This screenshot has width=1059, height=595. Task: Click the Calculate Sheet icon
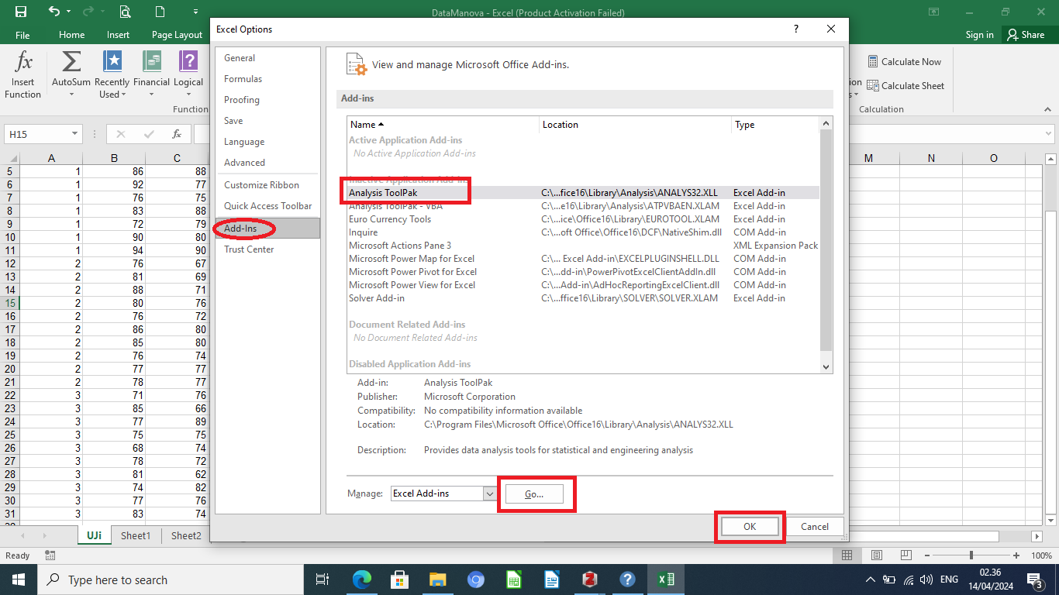[873, 86]
